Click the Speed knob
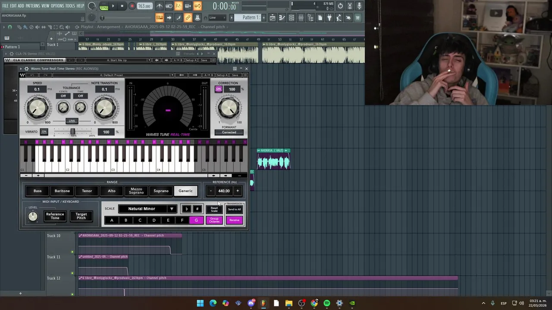 38,108
